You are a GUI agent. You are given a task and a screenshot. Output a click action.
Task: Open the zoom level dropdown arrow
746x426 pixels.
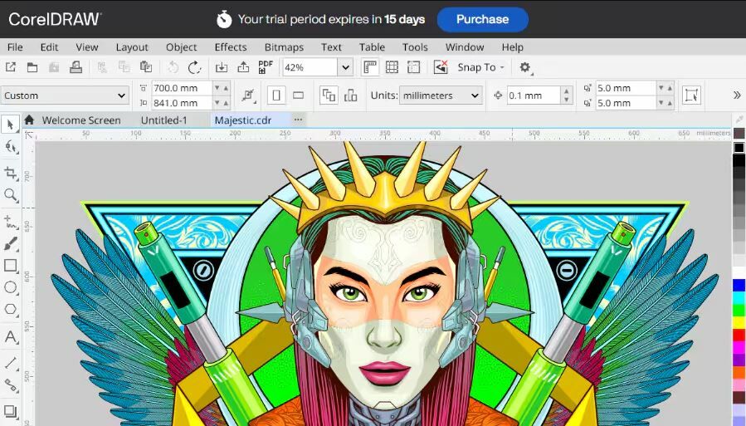345,67
